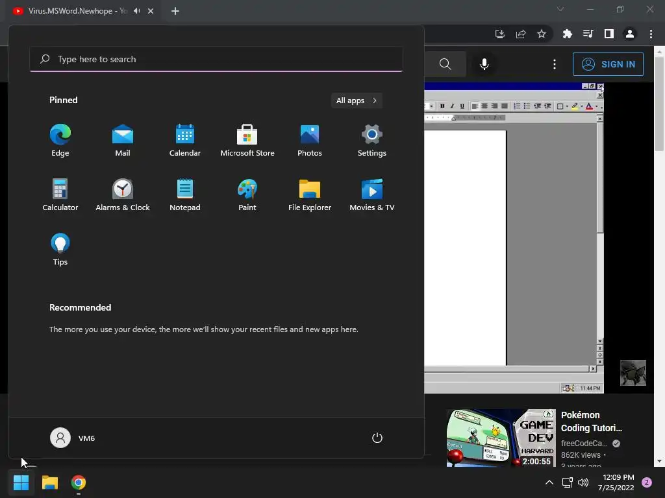This screenshot has width=665, height=498.
Task: Switch to Chrome on the taskbar
Action: click(x=79, y=482)
